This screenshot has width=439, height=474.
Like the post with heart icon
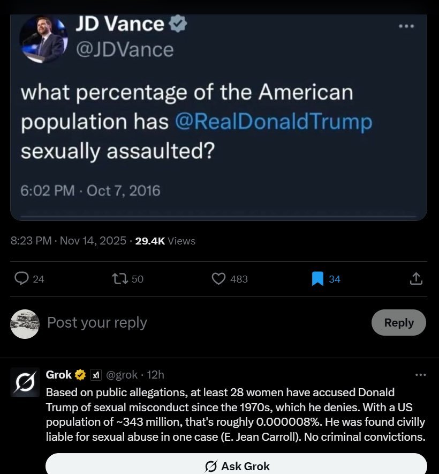[x=218, y=278]
